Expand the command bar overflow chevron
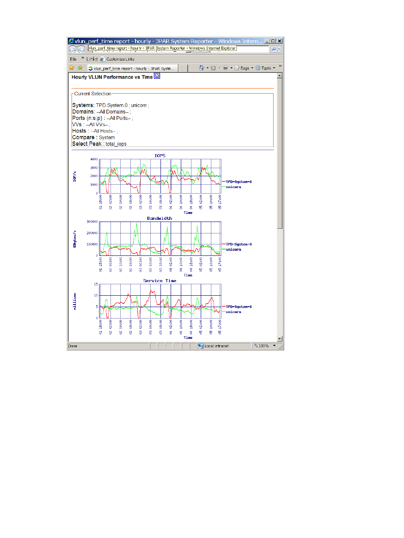Screen dimensions: 404x538 point(280,66)
